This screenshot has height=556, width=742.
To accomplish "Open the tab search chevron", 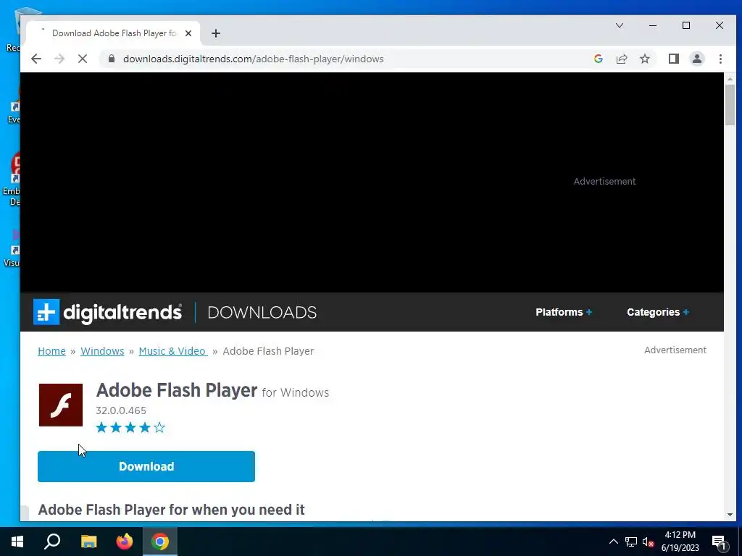I will pos(619,25).
